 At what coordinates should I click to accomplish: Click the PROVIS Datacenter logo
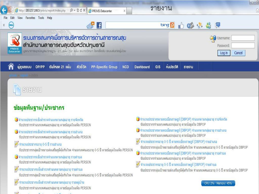pos(14,43)
